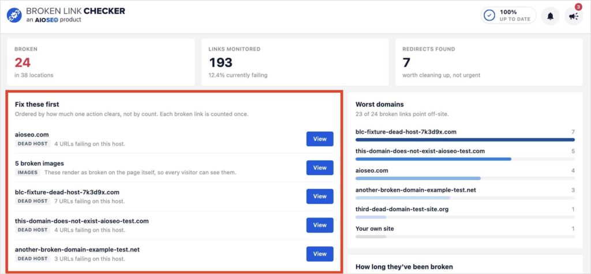
Task: View blc-fixture-dead-host-7k3d9x.com issue
Action: 320,196
